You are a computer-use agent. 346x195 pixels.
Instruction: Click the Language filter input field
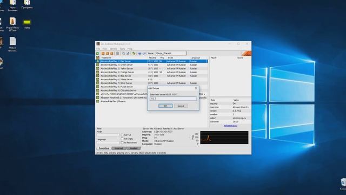[108, 142]
